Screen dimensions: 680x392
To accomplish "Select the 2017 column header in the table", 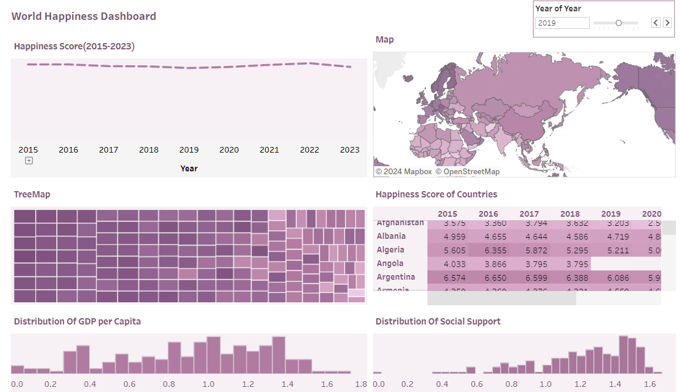I will pyautogui.click(x=529, y=214).
